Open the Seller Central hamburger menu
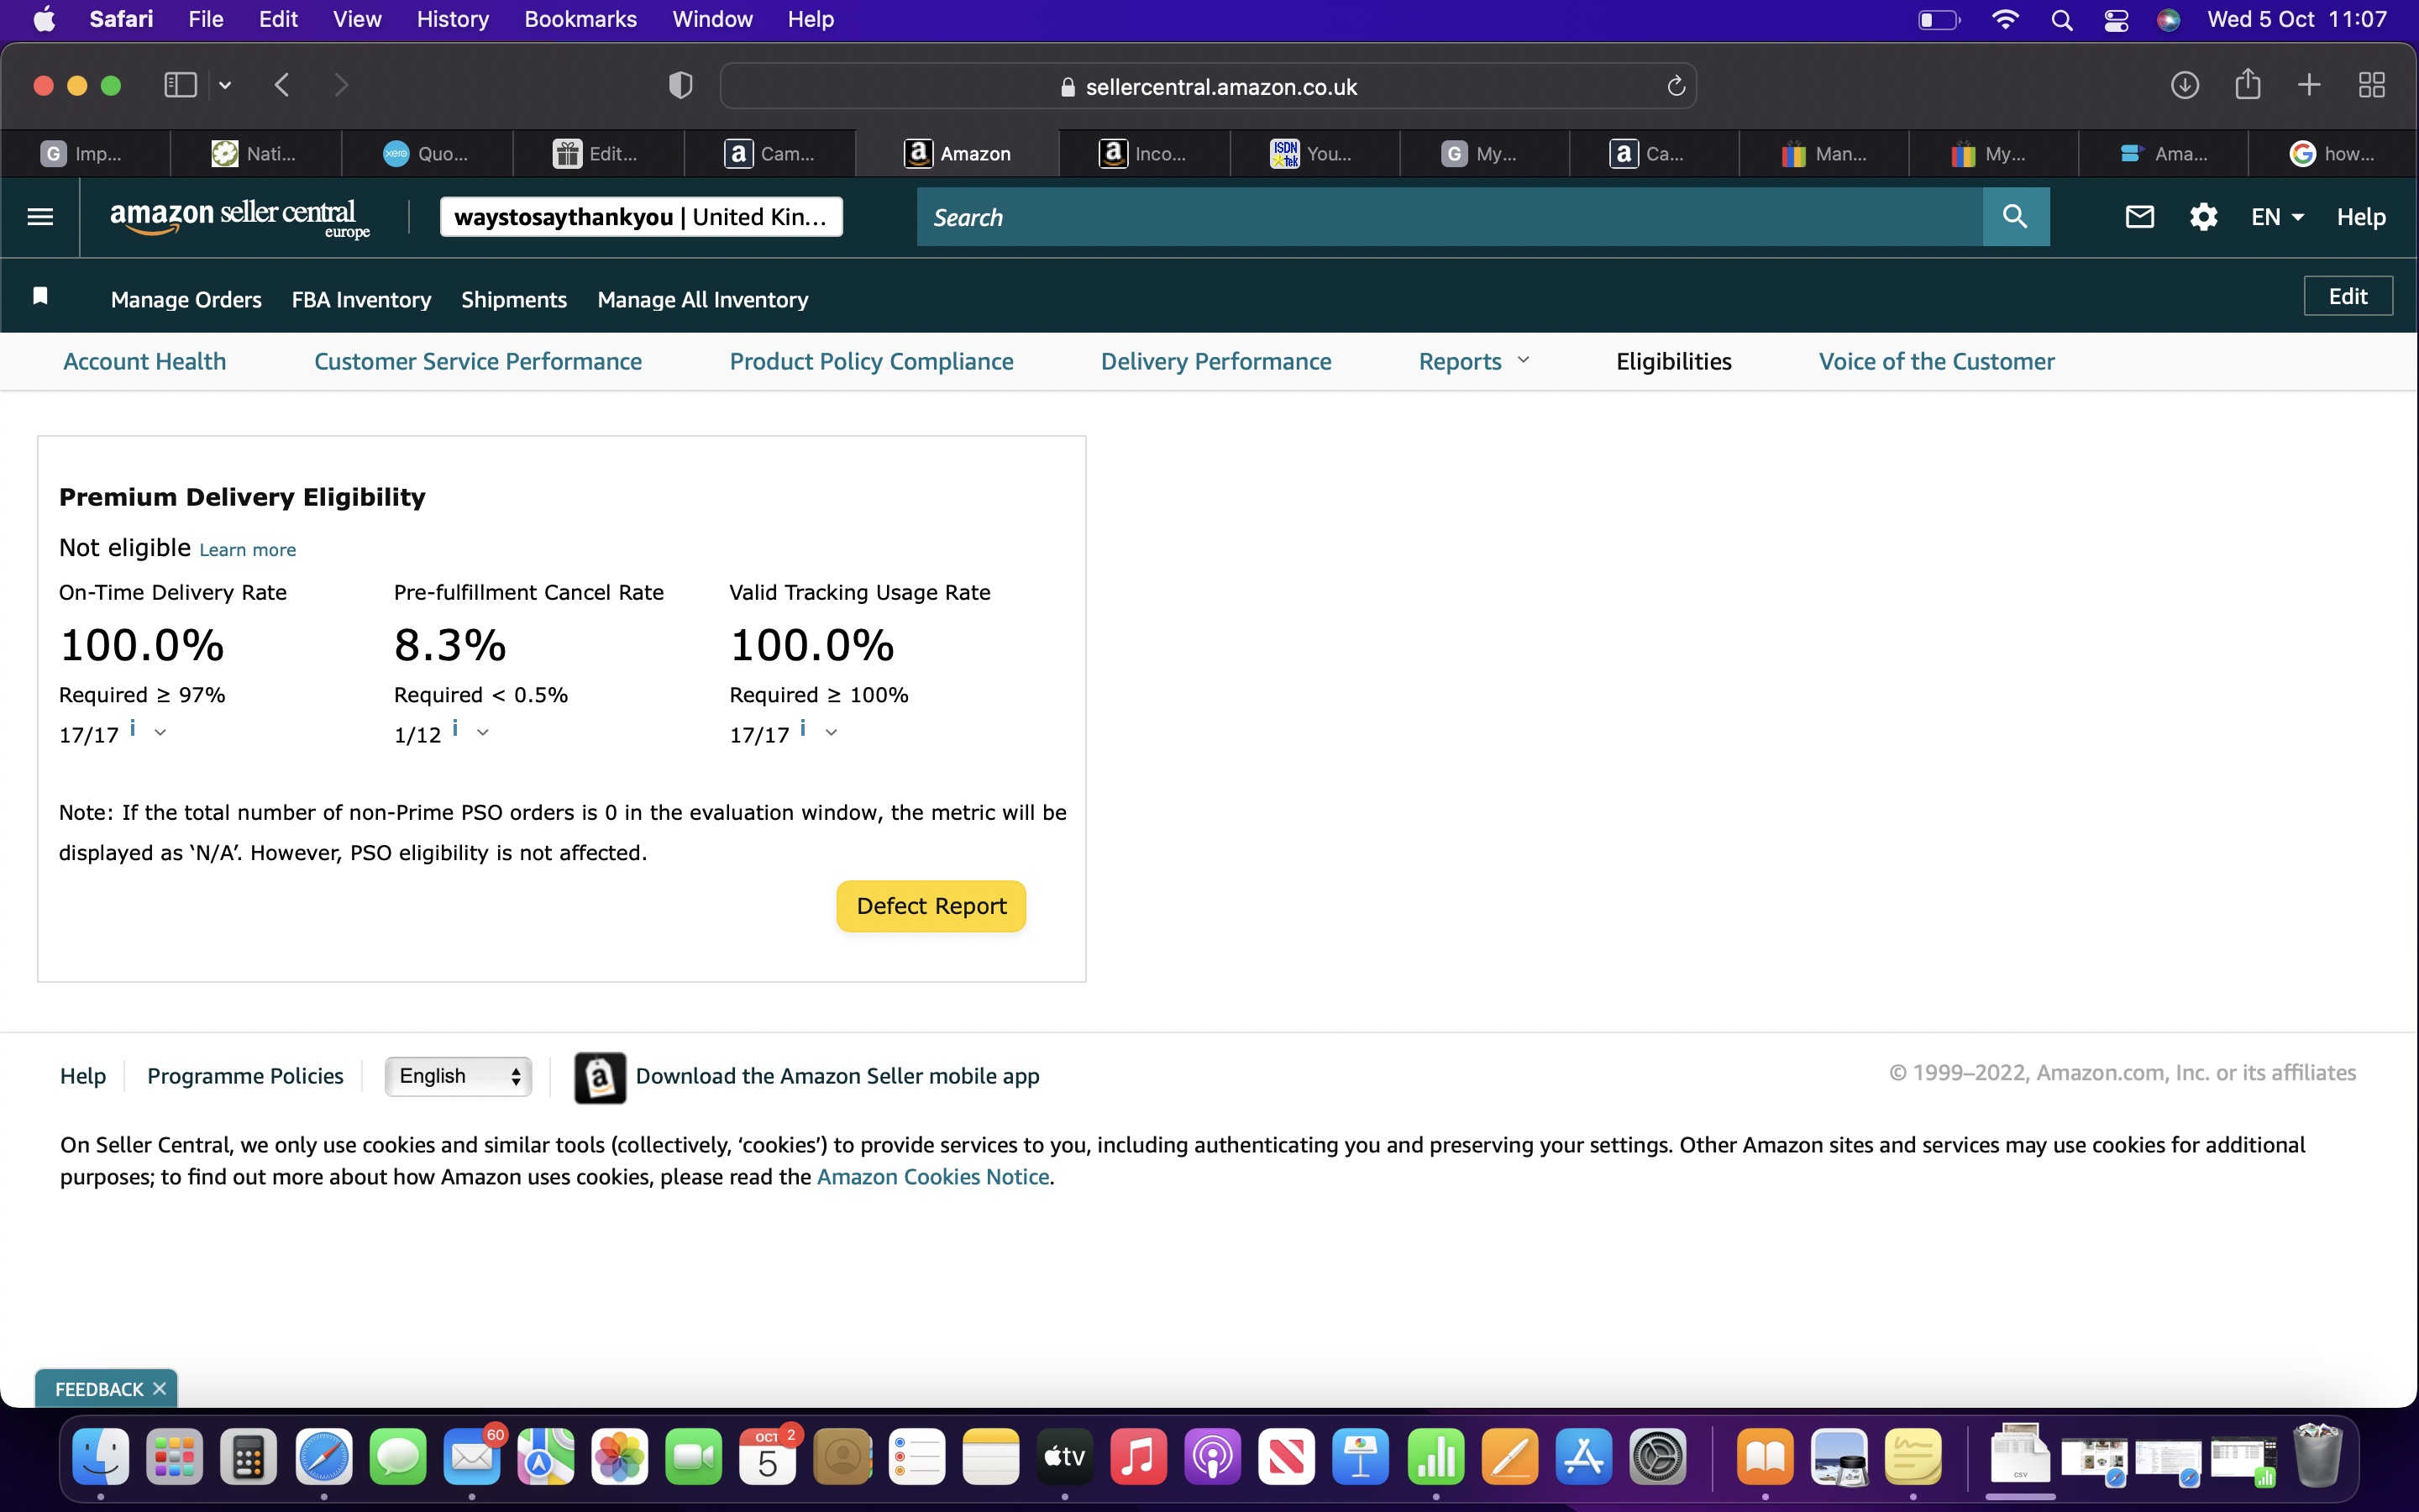This screenshot has width=2419, height=1512. pyautogui.click(x=40, y=217)
